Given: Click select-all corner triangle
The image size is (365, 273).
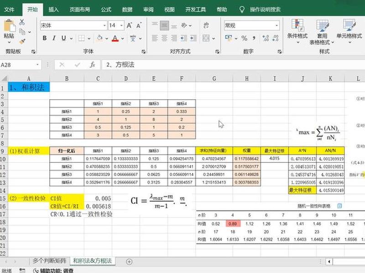Looking at the screenshot, I should (4, 78).
